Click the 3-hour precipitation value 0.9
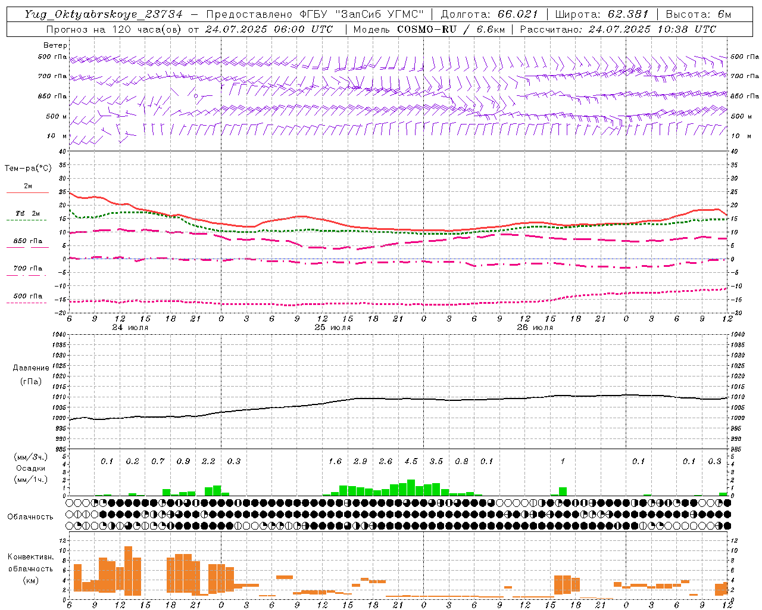Viewport: 762px width, 610px height. [183, 461]
